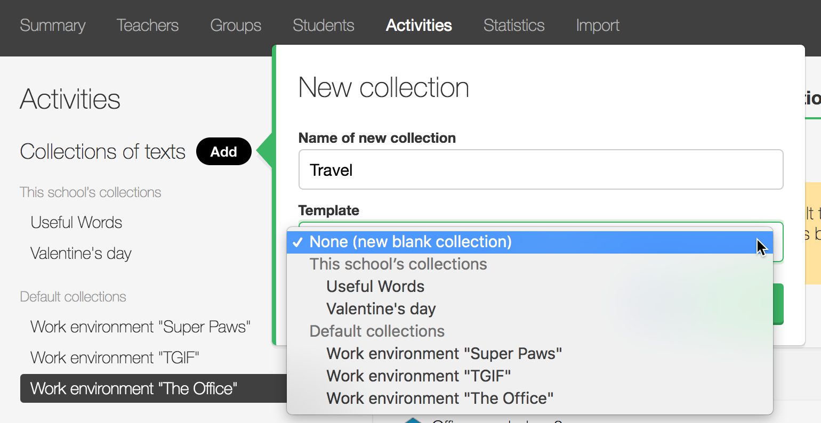Open the Summary tab
The width and height of the screenshot is (821, 423).
(x=52, y=26)
